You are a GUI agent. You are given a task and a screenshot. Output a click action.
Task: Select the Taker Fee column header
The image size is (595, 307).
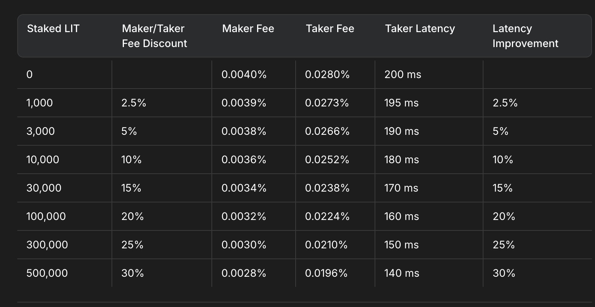tap(330, 29)
